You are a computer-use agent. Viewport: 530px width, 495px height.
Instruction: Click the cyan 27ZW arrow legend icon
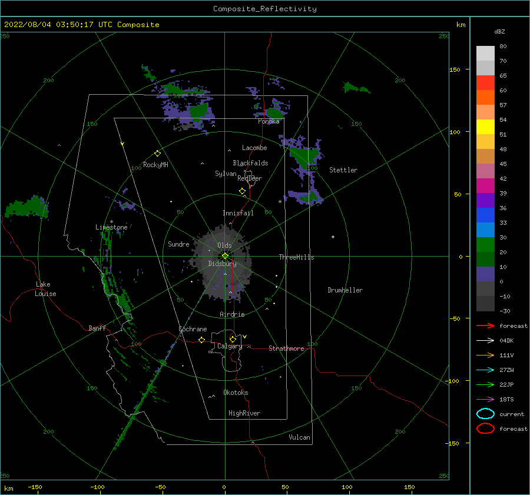[485, 370]
